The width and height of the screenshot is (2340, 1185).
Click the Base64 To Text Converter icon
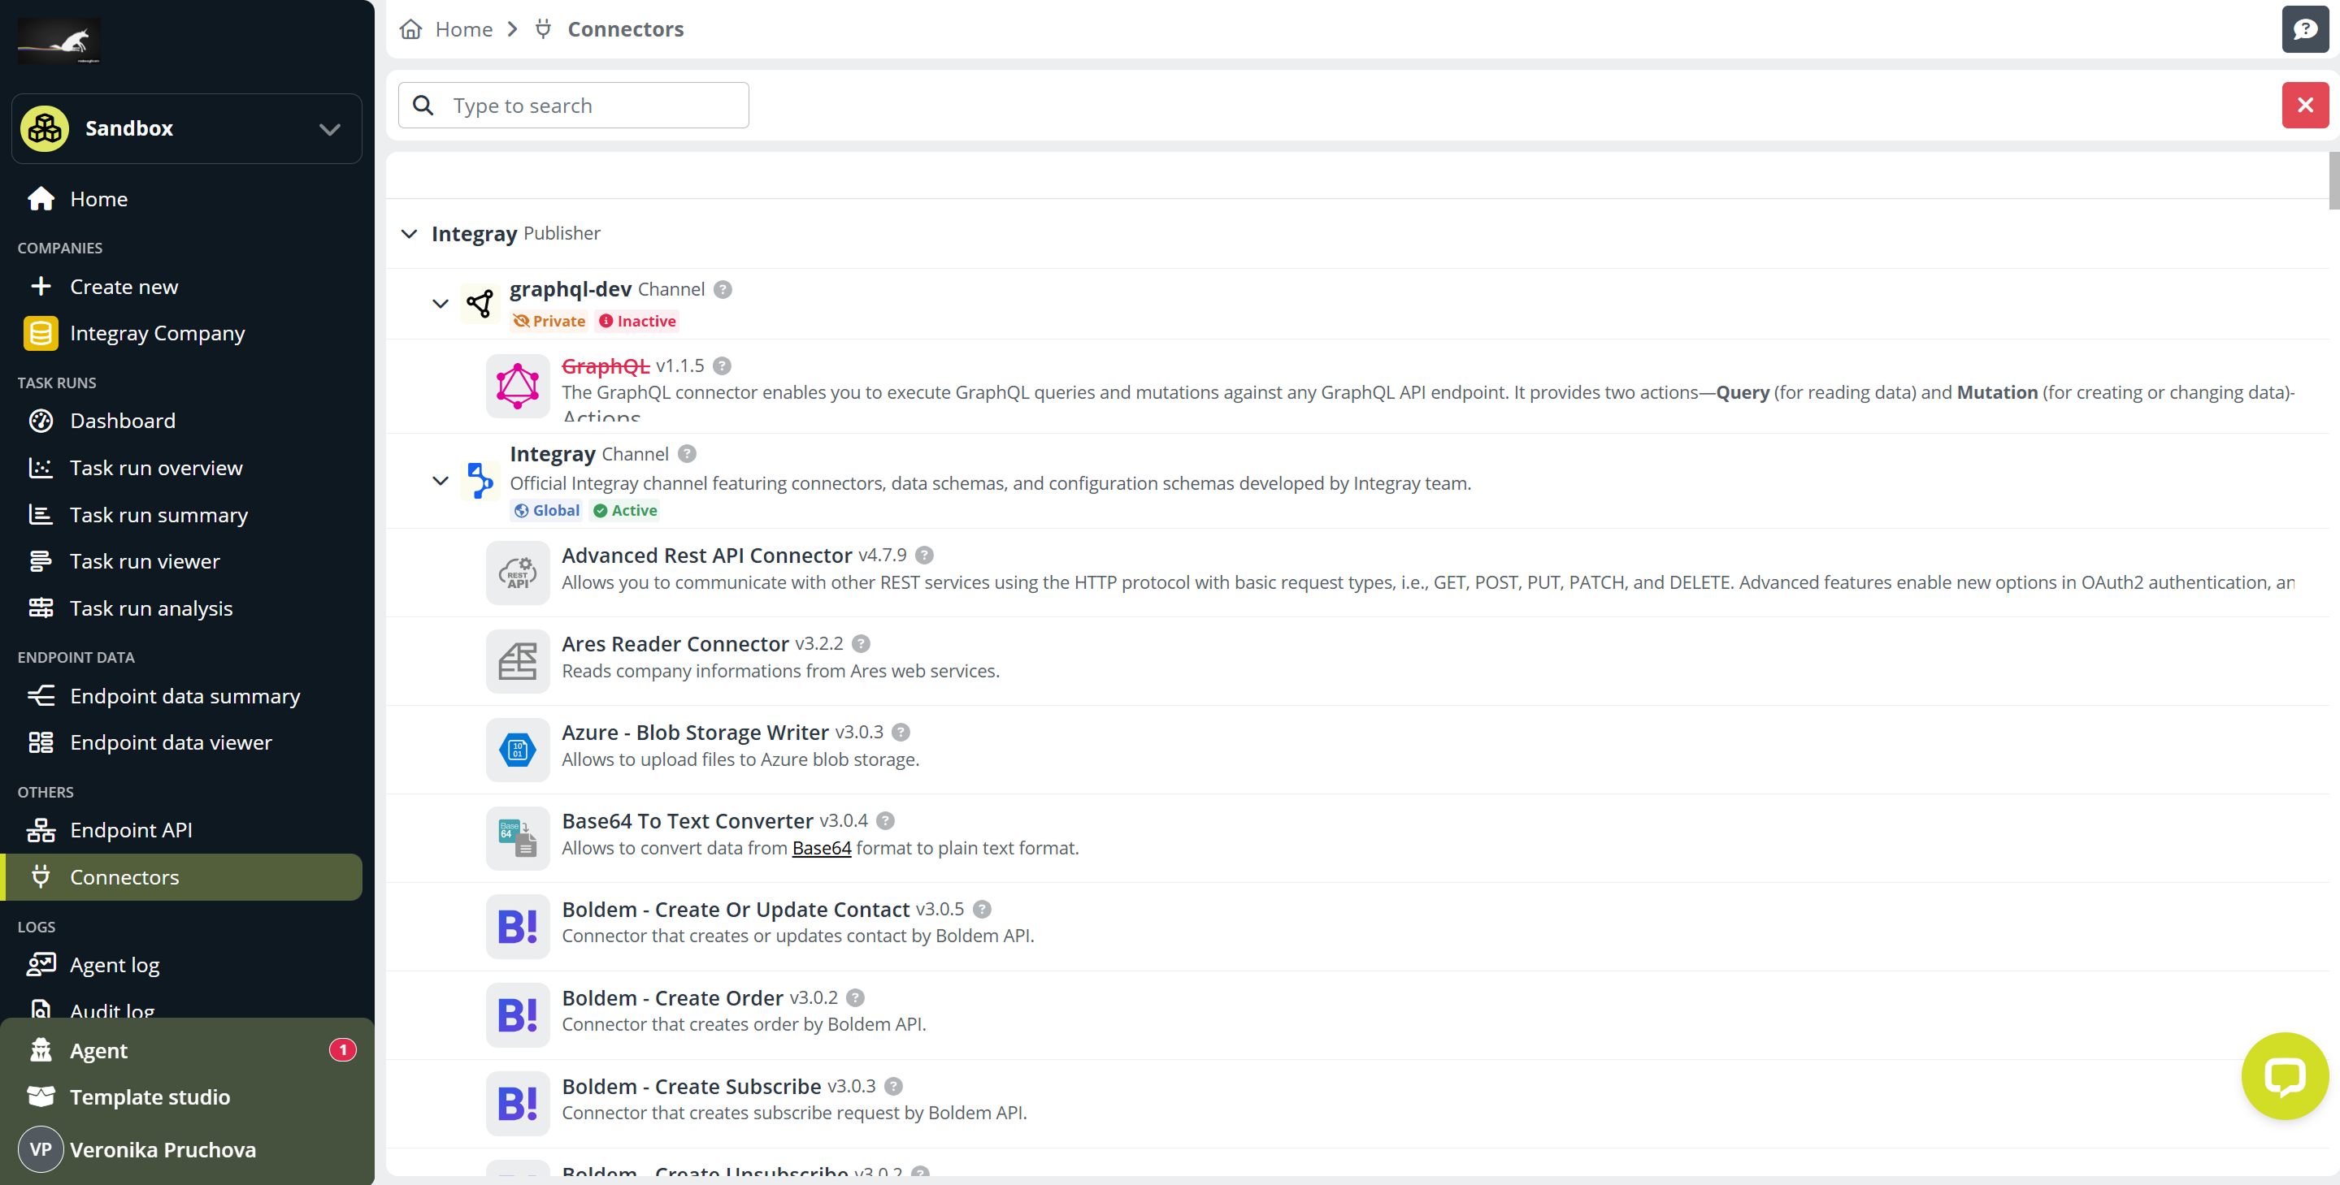517,838
